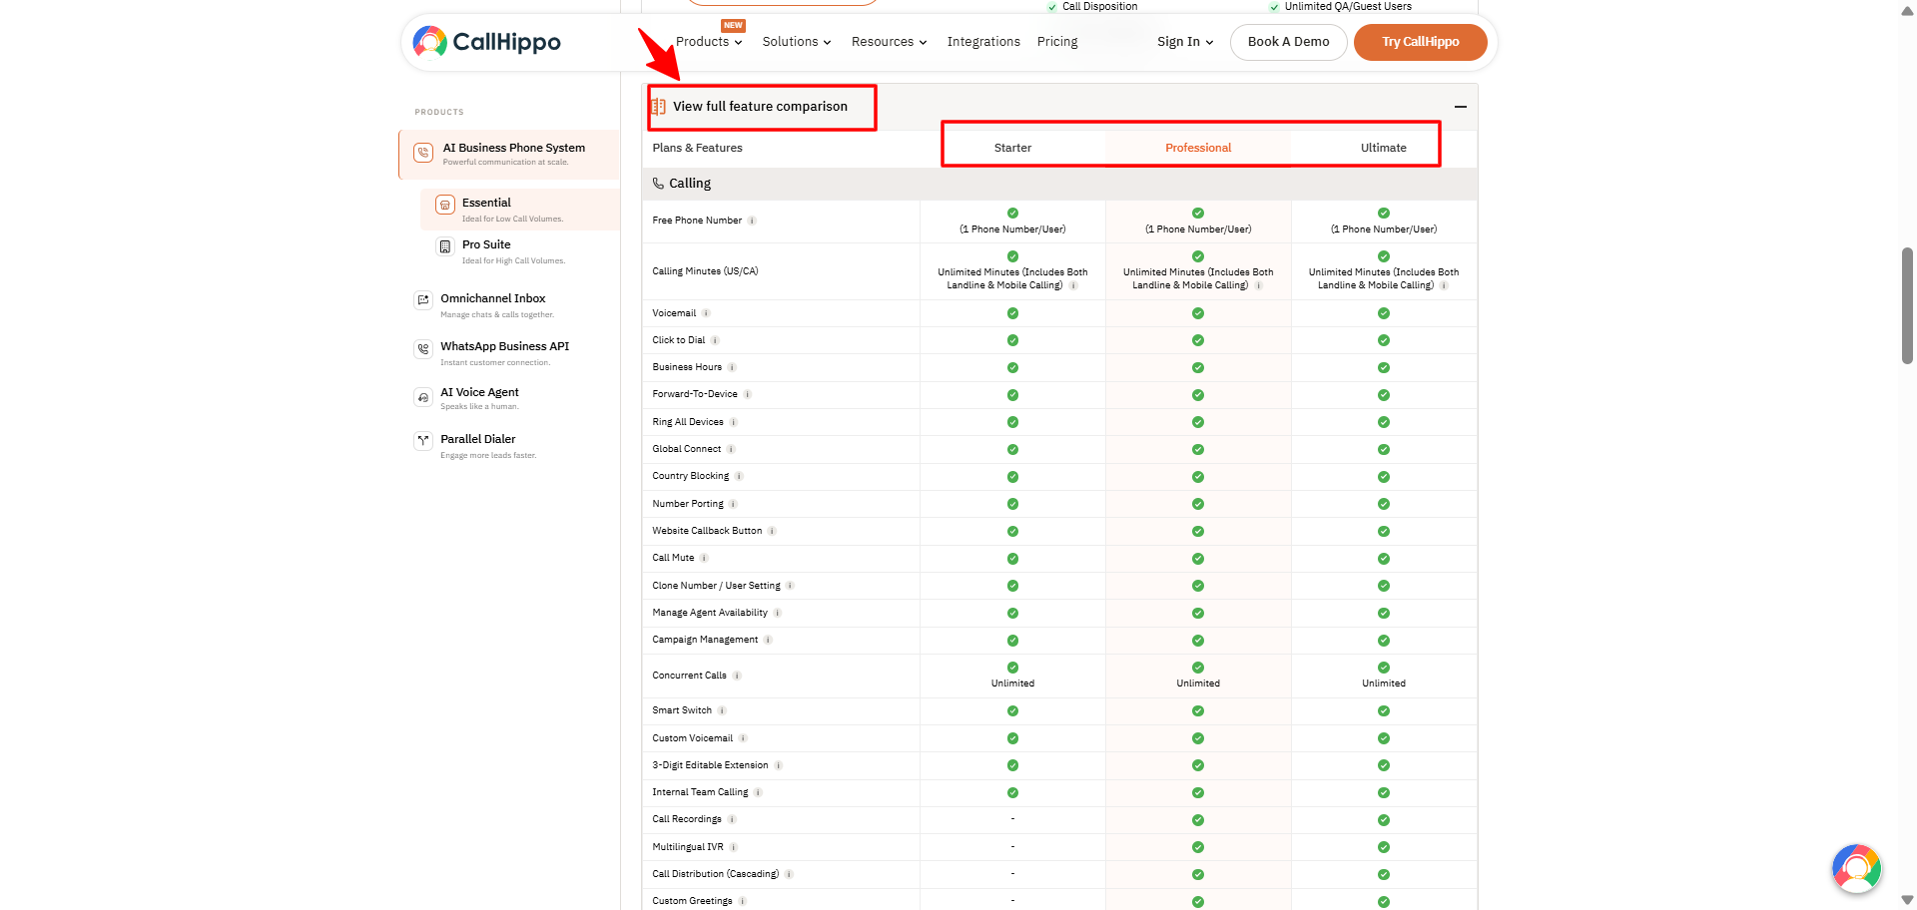1917x910 pixels.
Task: Open AI Business Phone System icon
Action: click(423, 153)
